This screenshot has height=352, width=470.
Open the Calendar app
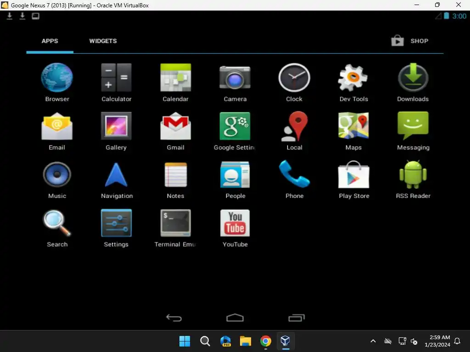pyautogui.click(x=176, y=82)
